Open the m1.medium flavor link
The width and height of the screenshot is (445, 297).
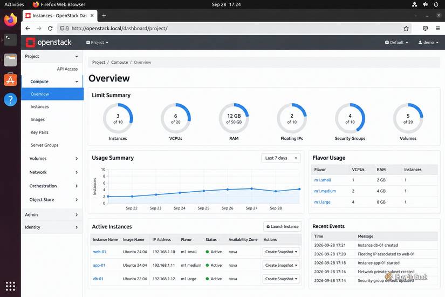click(325, 191)
